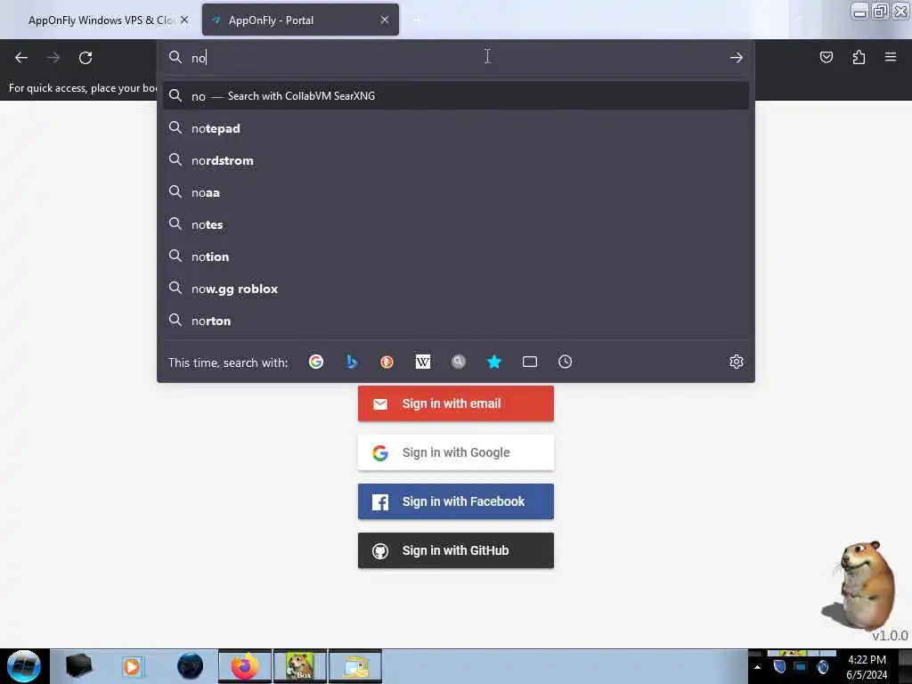The height and width of the screenshot is (684, 912).
Task: Search history using the clock icon
Action: point(565,362)
